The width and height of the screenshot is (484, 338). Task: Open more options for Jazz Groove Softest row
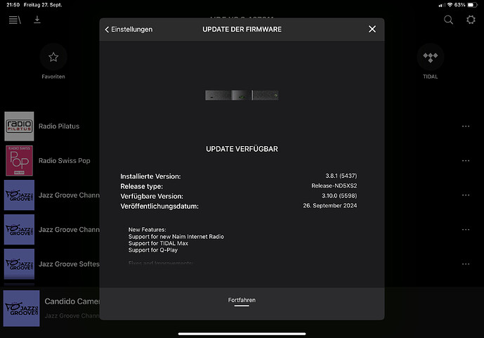pos(465,264)
